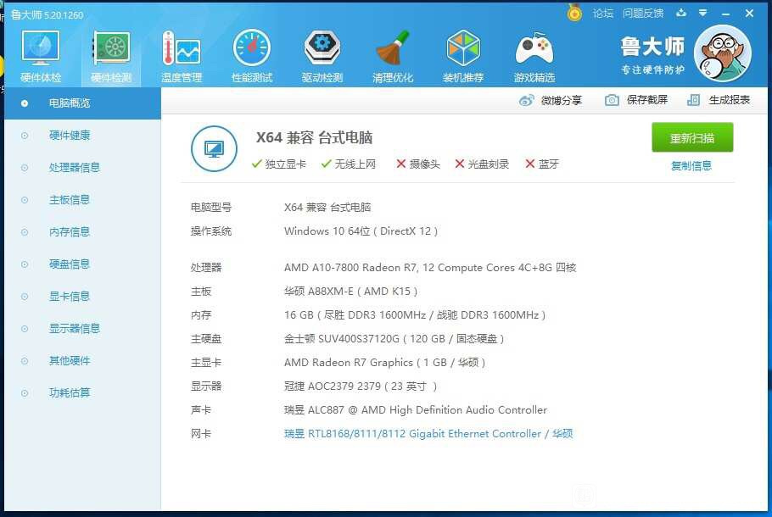The width and height of the screenshot is (772, 517).
Task: Click the 摄像头 feature indicator
Action: pos(418,164)
